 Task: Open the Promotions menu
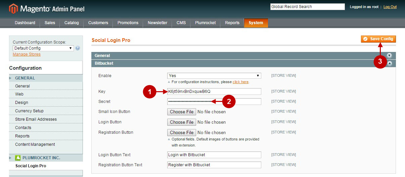click(x=128, y=23)
